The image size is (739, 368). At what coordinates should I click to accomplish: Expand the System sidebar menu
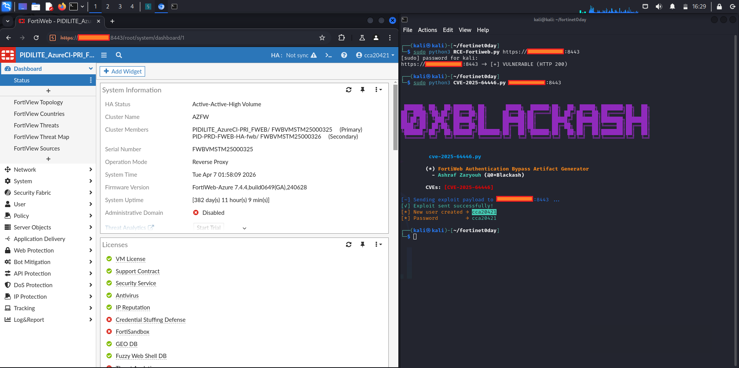coord(48,181)
